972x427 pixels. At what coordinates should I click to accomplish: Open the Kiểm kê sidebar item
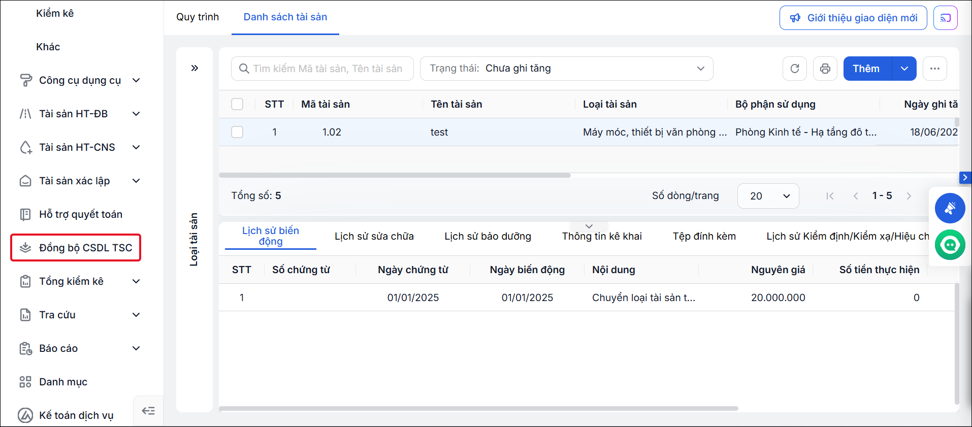pyautogui.click(x=55, y=13)
